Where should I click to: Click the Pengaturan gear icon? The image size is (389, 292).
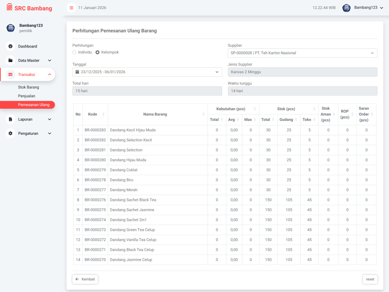(x=11, y=133)
